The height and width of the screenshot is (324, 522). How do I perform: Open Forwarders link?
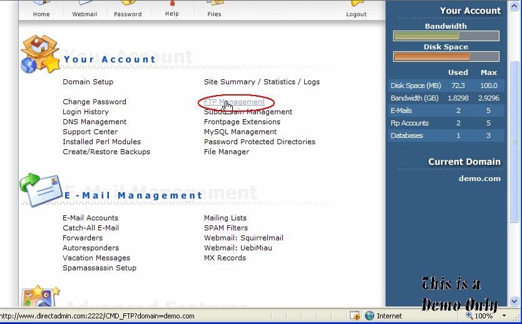[x=83, y=238]
